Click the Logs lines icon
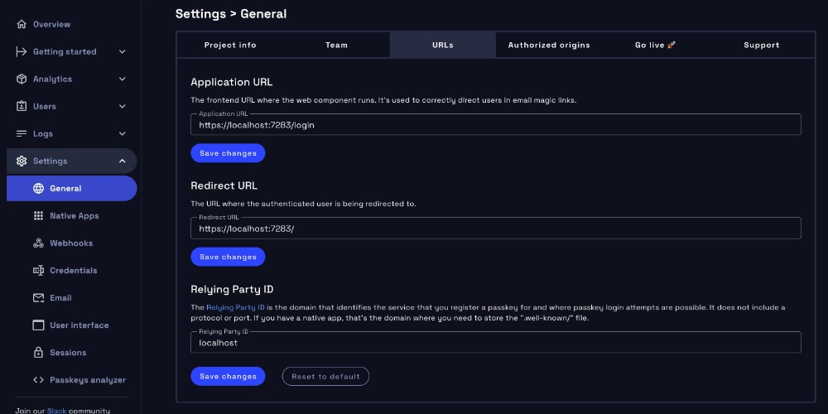Viewport: 828px width, 414px height. (x=22, y=133)
